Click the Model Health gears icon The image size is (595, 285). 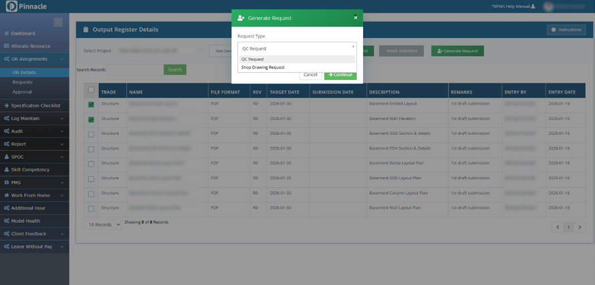tap(7, 221)
